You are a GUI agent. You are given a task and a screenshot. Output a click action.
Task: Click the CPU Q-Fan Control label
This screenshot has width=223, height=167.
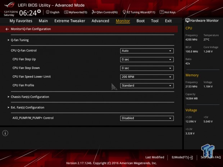[x=24, y=51]
